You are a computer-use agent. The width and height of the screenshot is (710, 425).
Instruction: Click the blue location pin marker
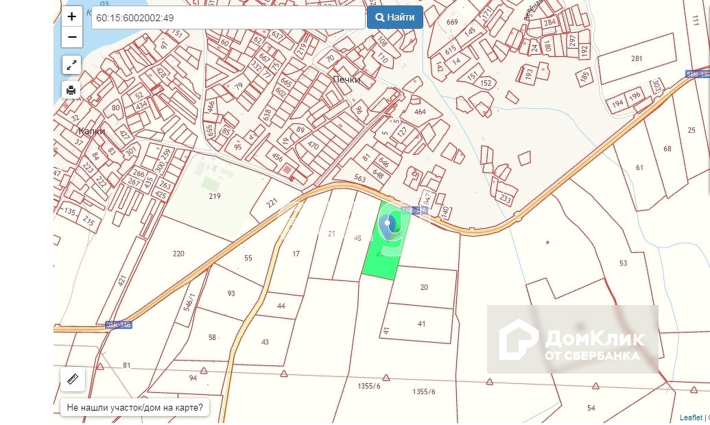click(387, 227)
